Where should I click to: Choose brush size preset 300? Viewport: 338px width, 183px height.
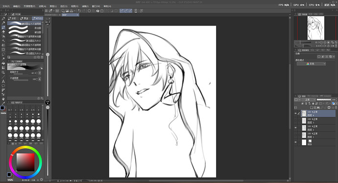pos(39,136)
